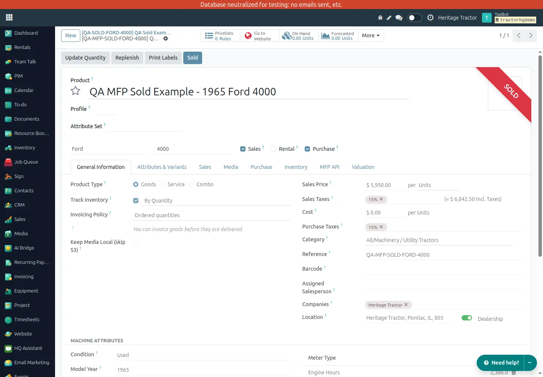The width and height of the screenshot is (543, 377).
Task: Open the Condition dropdown field
Action: 203,355
